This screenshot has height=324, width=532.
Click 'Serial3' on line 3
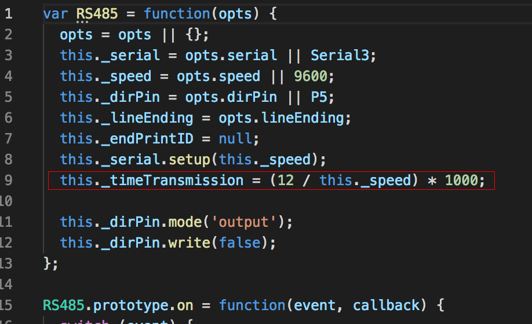click(340, 56)
